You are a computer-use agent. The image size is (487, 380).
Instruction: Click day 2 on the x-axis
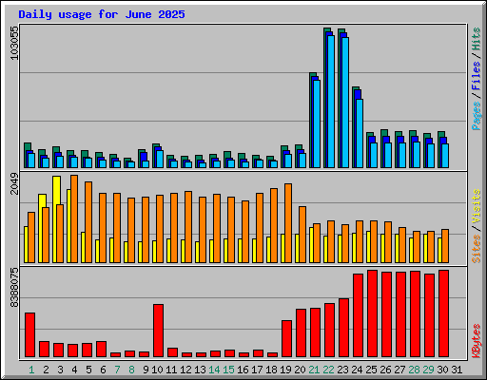[46, 370]
